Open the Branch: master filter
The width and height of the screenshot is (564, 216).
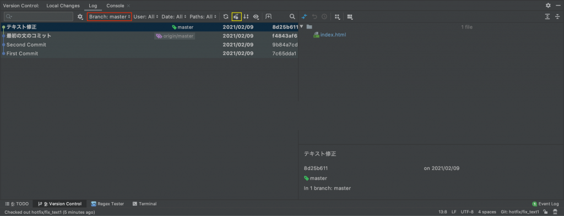pyautogui.click(x=110, y=16)
